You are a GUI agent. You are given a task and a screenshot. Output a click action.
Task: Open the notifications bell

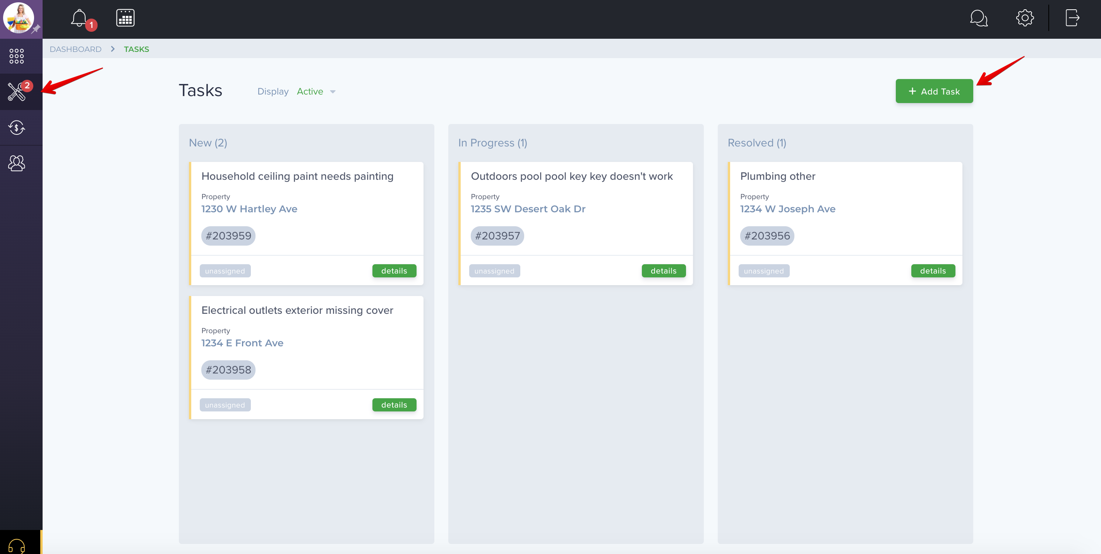click(79, 18)
